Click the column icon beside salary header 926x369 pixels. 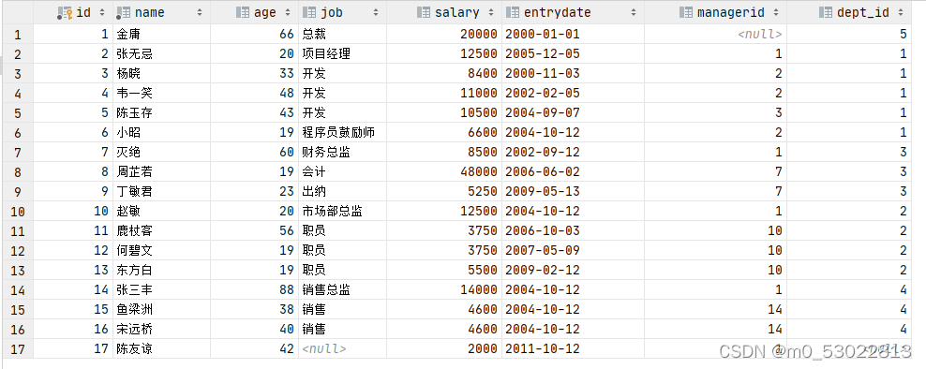point(423,12)
